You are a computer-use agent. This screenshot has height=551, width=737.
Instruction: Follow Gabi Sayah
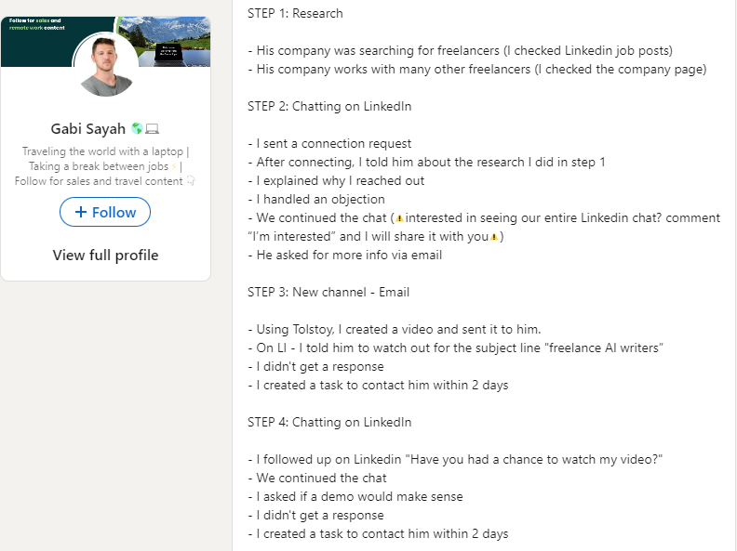(x=105, y=212)
